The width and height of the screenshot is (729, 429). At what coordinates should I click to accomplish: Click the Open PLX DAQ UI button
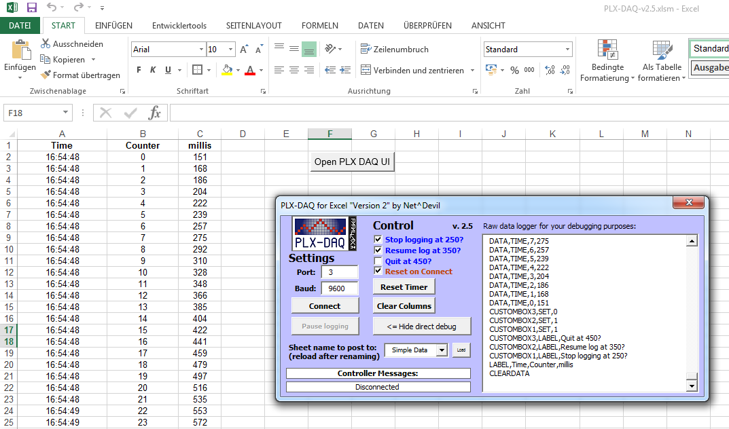[353, 162]
